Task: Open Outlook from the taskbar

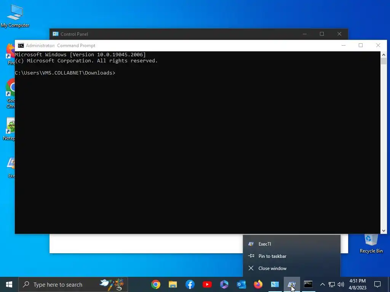Action: pos(241,284)
